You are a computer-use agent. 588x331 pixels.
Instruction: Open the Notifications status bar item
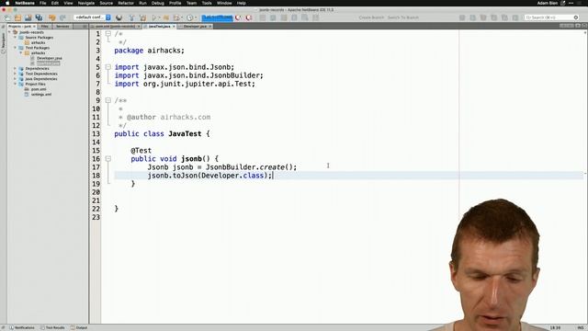(x=22, y=327)
